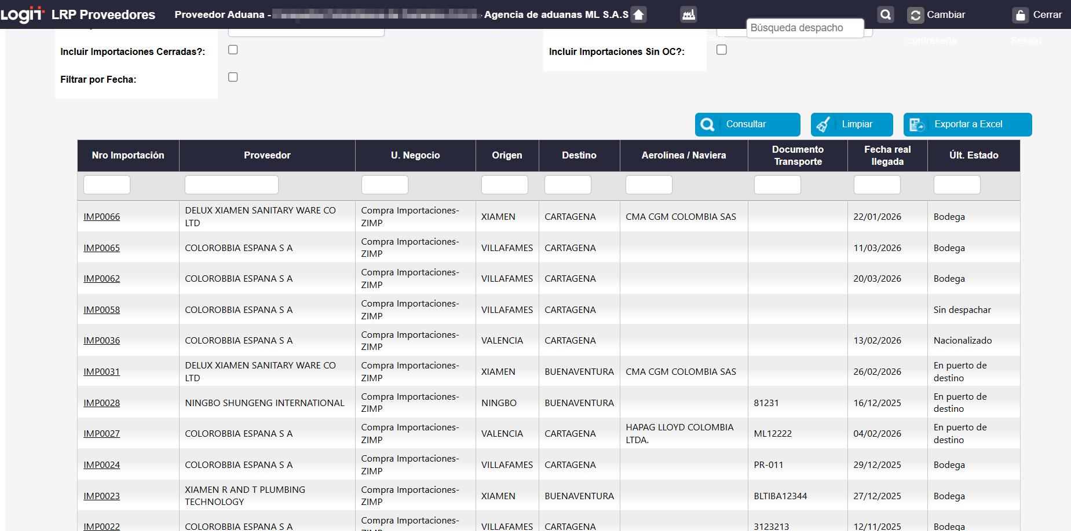Click the Cerrar lock icon
Image resolution: width=1071 pixels, height=531 pixels.
click(1020, 15)
